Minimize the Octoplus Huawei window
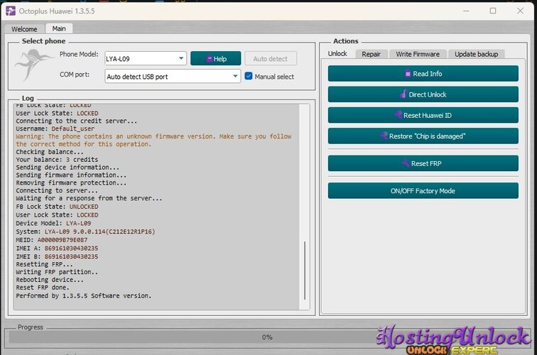The height and width of the screenshot is (355, 537). [466, 11]
